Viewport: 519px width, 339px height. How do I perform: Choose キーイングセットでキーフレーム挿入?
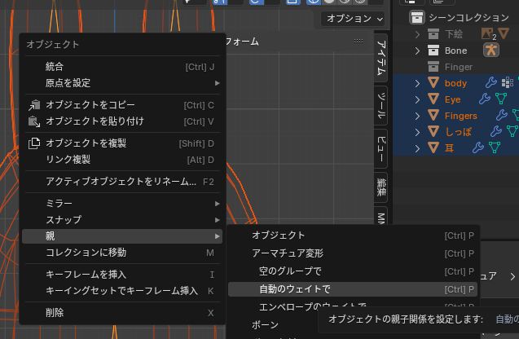point(122,291)
